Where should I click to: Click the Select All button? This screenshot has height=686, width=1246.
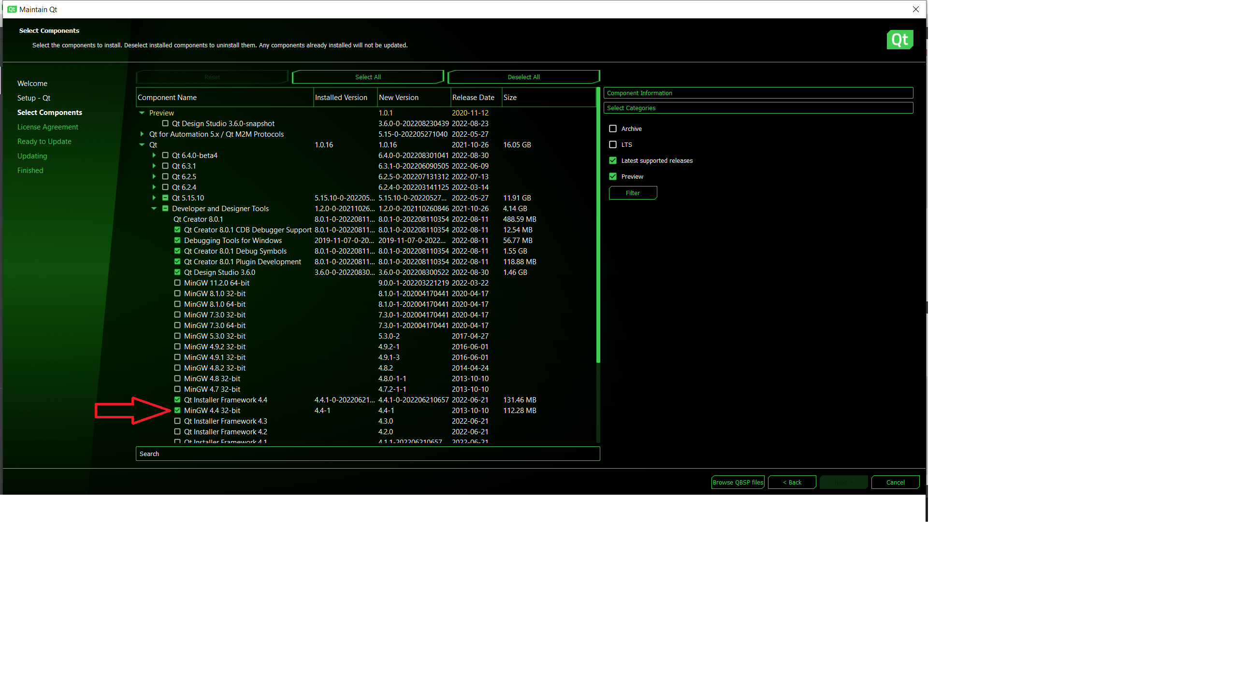tap(368, 77)
